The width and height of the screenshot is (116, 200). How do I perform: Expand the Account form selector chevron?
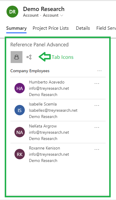click(x=62, y=15)
